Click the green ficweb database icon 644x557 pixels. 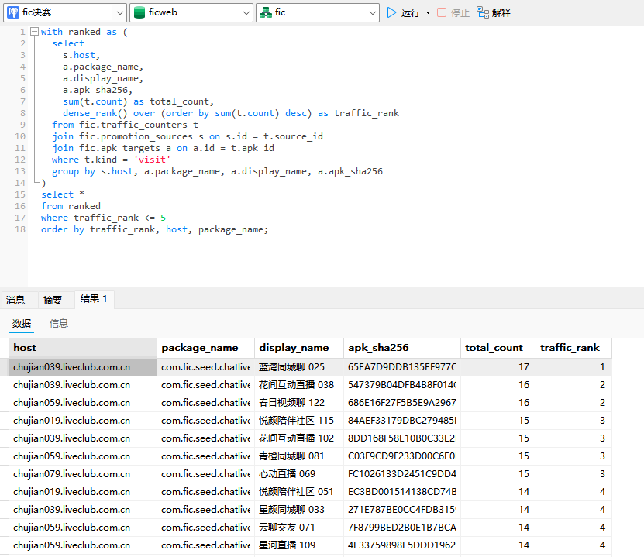point(139,12)
